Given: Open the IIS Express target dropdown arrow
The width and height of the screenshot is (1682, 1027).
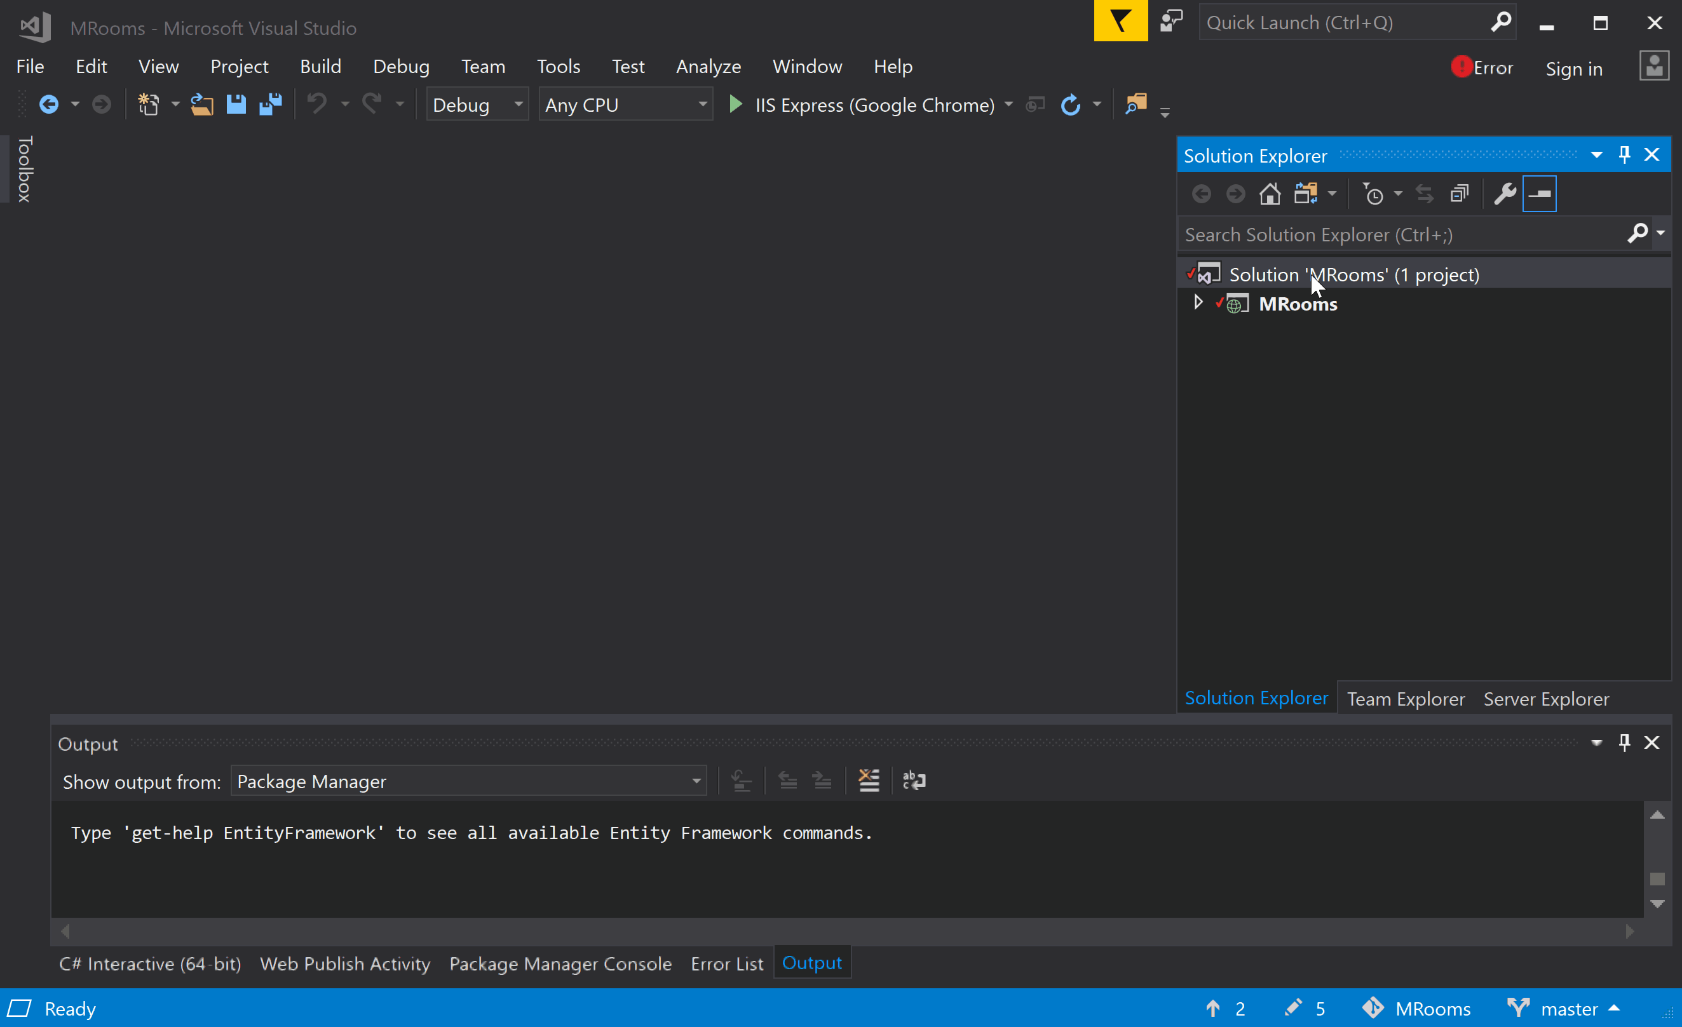Looking at the screenshot, I should (1008, 104).
